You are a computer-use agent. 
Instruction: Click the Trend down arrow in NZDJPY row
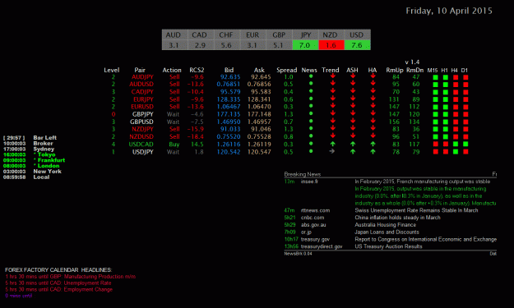click(333, 128)
